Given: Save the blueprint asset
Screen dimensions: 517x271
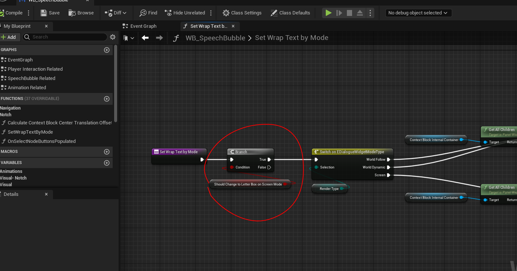Looking at the screenshot, I should pyautogui.click(x=50, y=13).
